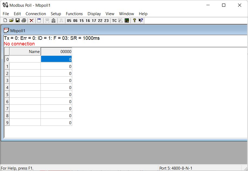
Task: Click the Name column header
Action: [25, 51]
